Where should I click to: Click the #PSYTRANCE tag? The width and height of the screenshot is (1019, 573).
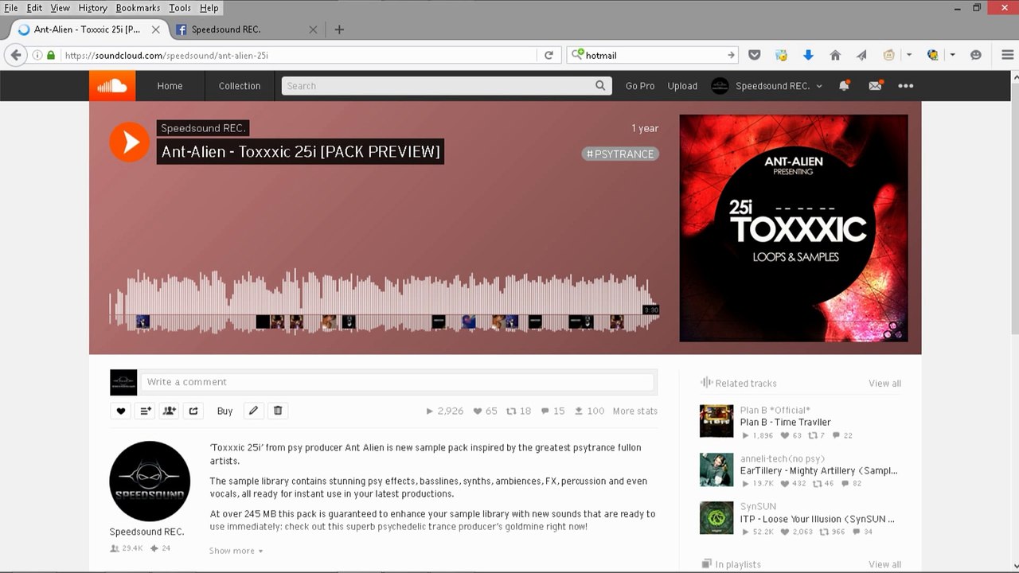point(620,154)
